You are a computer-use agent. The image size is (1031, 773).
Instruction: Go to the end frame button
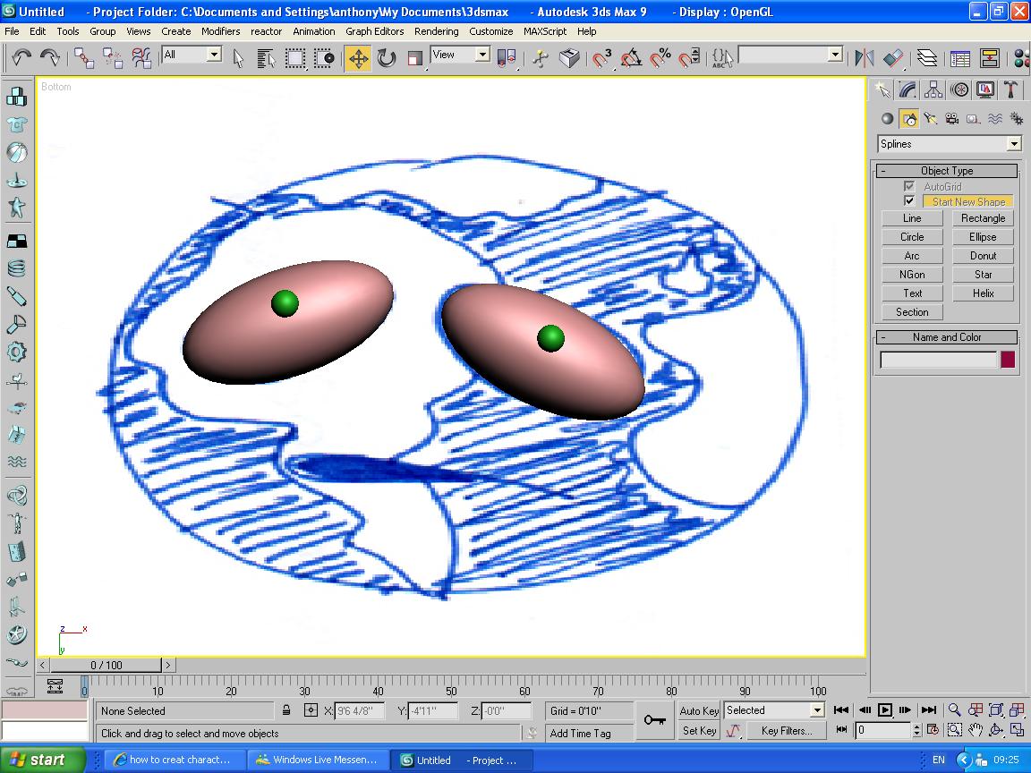(928, 709)
